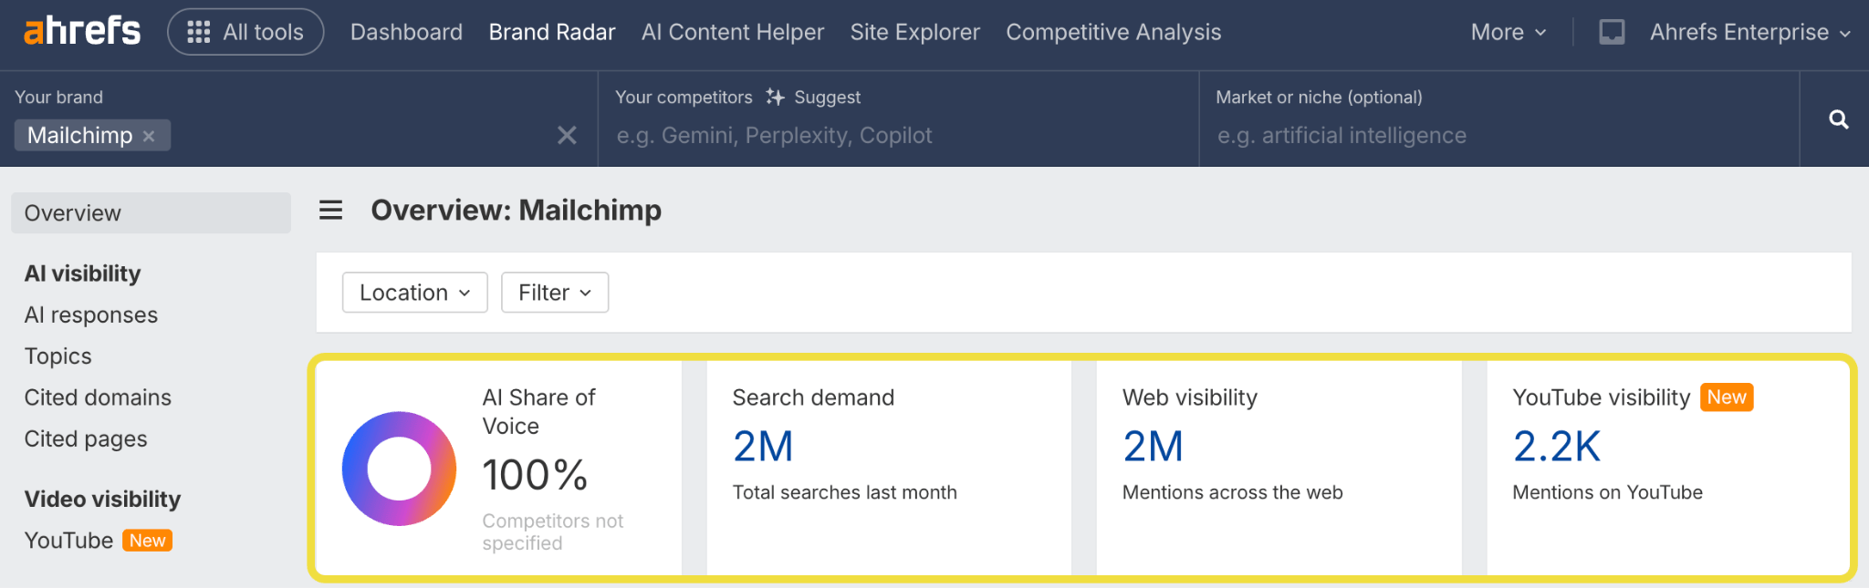Open the Brand Radar tab
The width and height of the screenshot is (1869, 588).
coord(551,32)
